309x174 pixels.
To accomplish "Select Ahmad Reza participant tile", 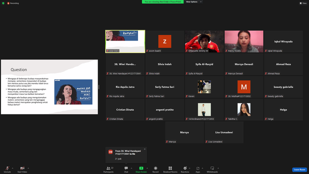I will pos(283,64).
